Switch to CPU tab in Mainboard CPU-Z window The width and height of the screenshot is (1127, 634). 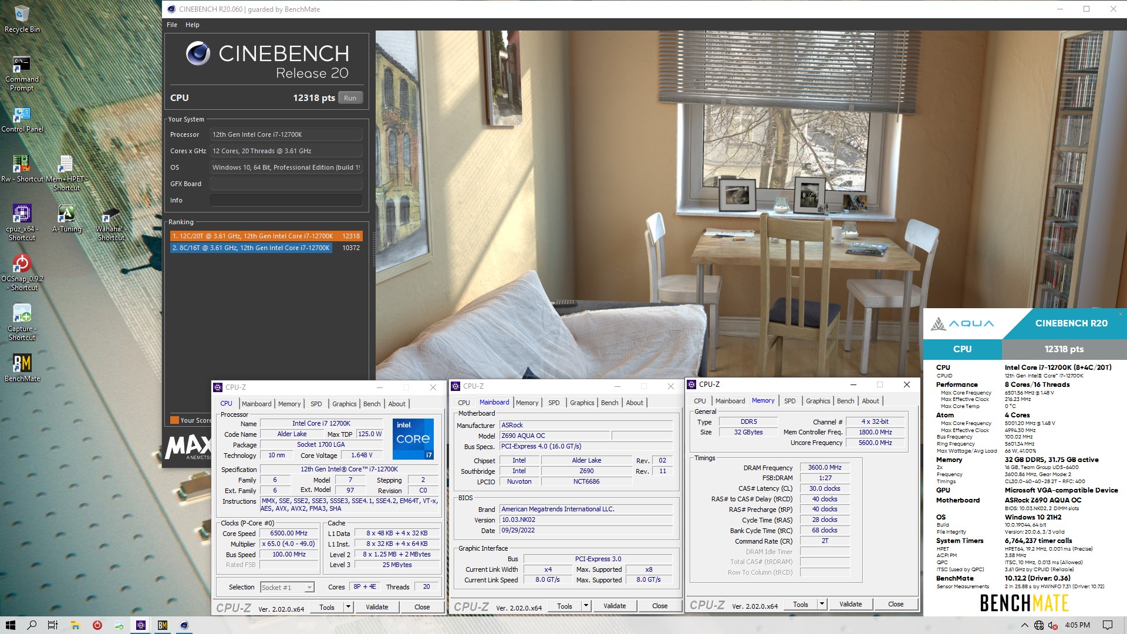tap(464, 403)
